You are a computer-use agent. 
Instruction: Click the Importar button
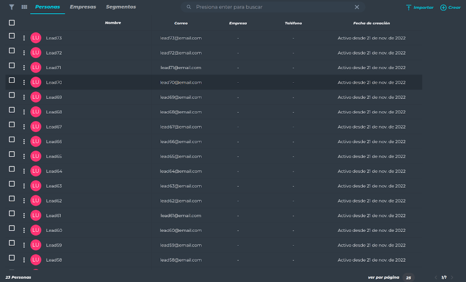click(419, 8)
